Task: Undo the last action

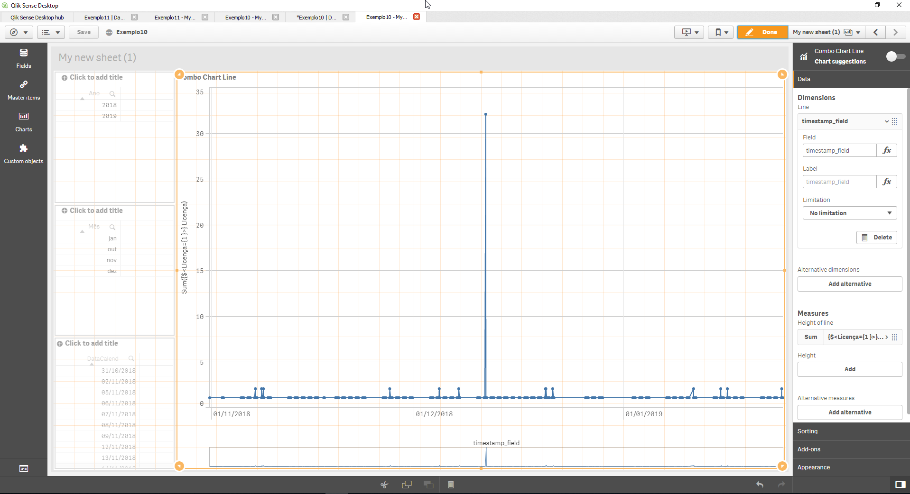Action: coord(760,485)
